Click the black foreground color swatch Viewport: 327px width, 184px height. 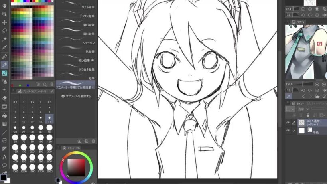click(3, 178)
